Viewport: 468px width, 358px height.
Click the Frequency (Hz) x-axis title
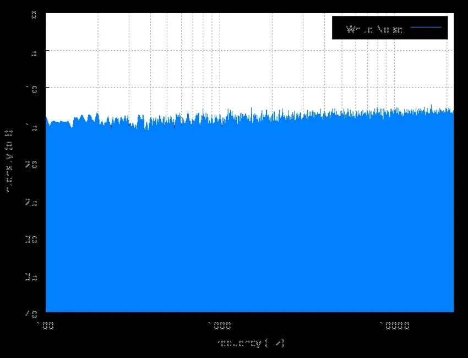pyautogui.click(x=251, y=343)
